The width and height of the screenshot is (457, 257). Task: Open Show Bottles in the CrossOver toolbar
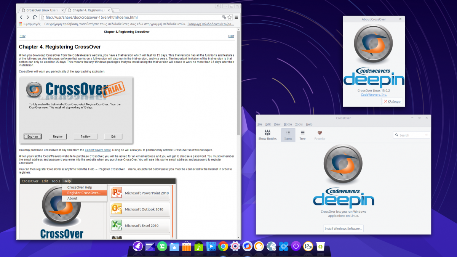coord(267,135)
